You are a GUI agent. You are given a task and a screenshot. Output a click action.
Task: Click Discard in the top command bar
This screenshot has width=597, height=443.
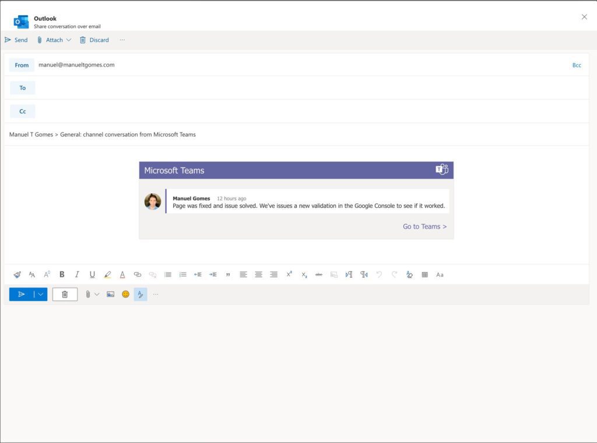(x=94, y=40)
